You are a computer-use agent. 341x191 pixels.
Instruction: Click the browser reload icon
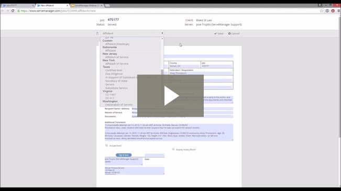click(x=13, y=10)
